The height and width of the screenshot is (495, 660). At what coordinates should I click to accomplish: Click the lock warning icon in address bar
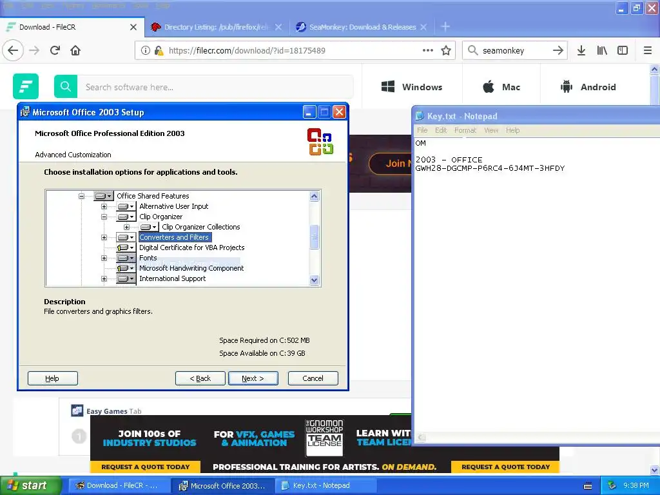[159, 50]
